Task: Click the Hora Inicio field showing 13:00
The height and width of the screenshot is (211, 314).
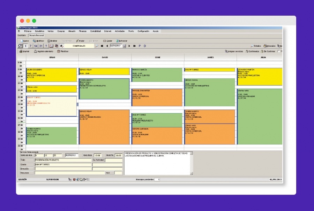Action: coord(98,155)
